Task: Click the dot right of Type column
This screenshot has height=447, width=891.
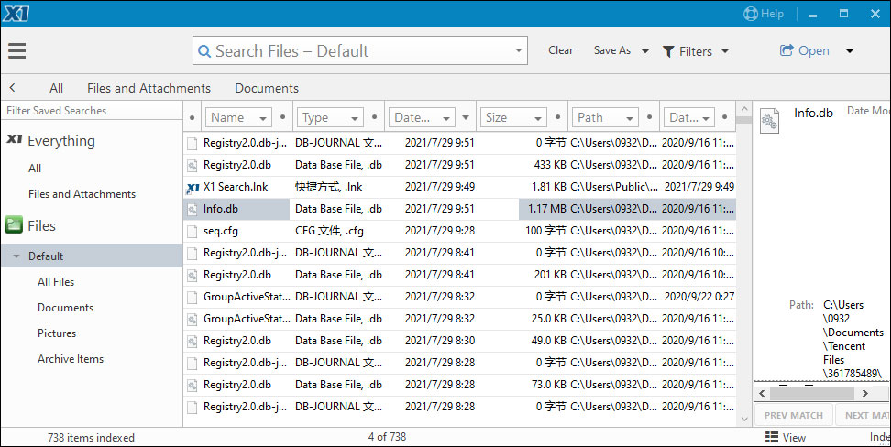Action: [x=375, y=117]
